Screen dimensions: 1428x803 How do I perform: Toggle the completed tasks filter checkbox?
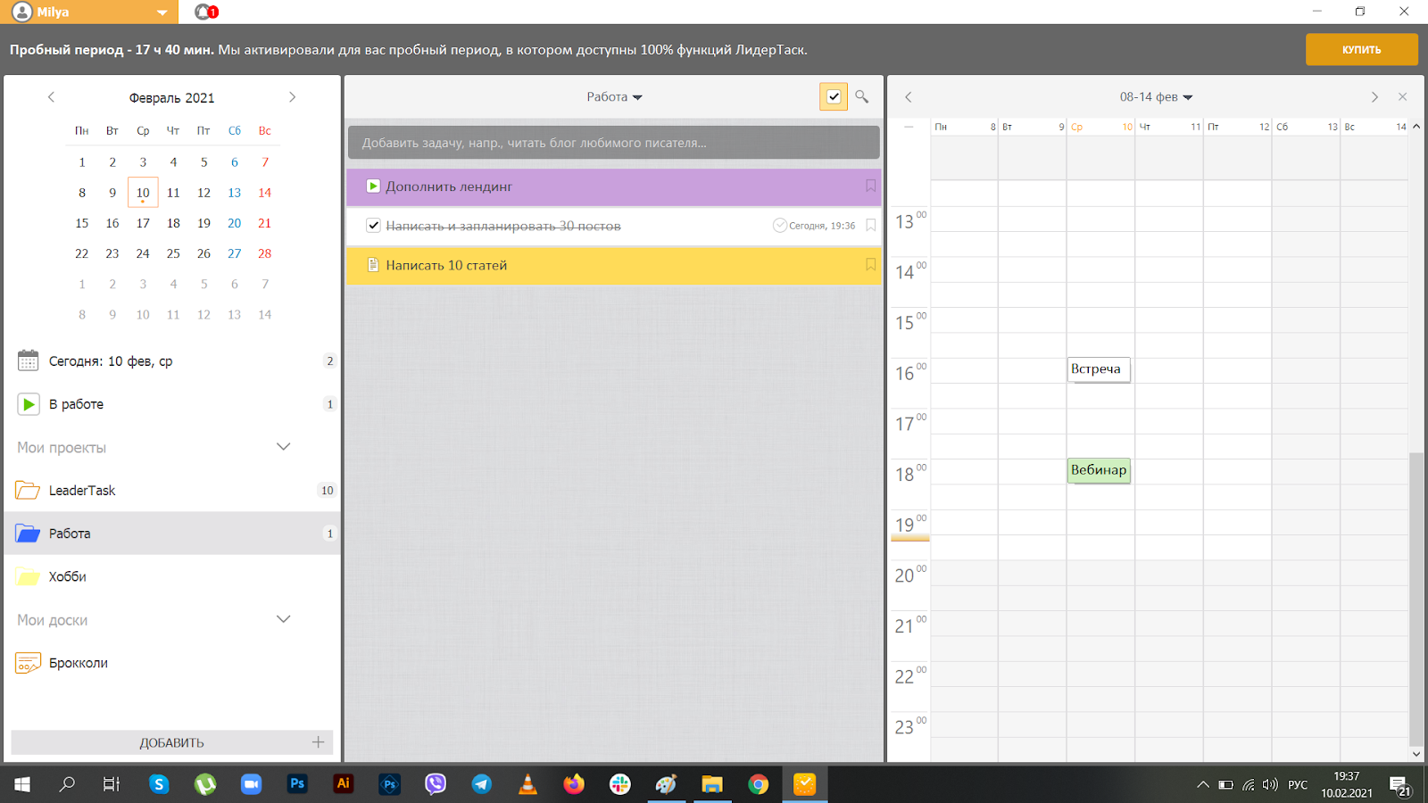[x=833, y=96]
